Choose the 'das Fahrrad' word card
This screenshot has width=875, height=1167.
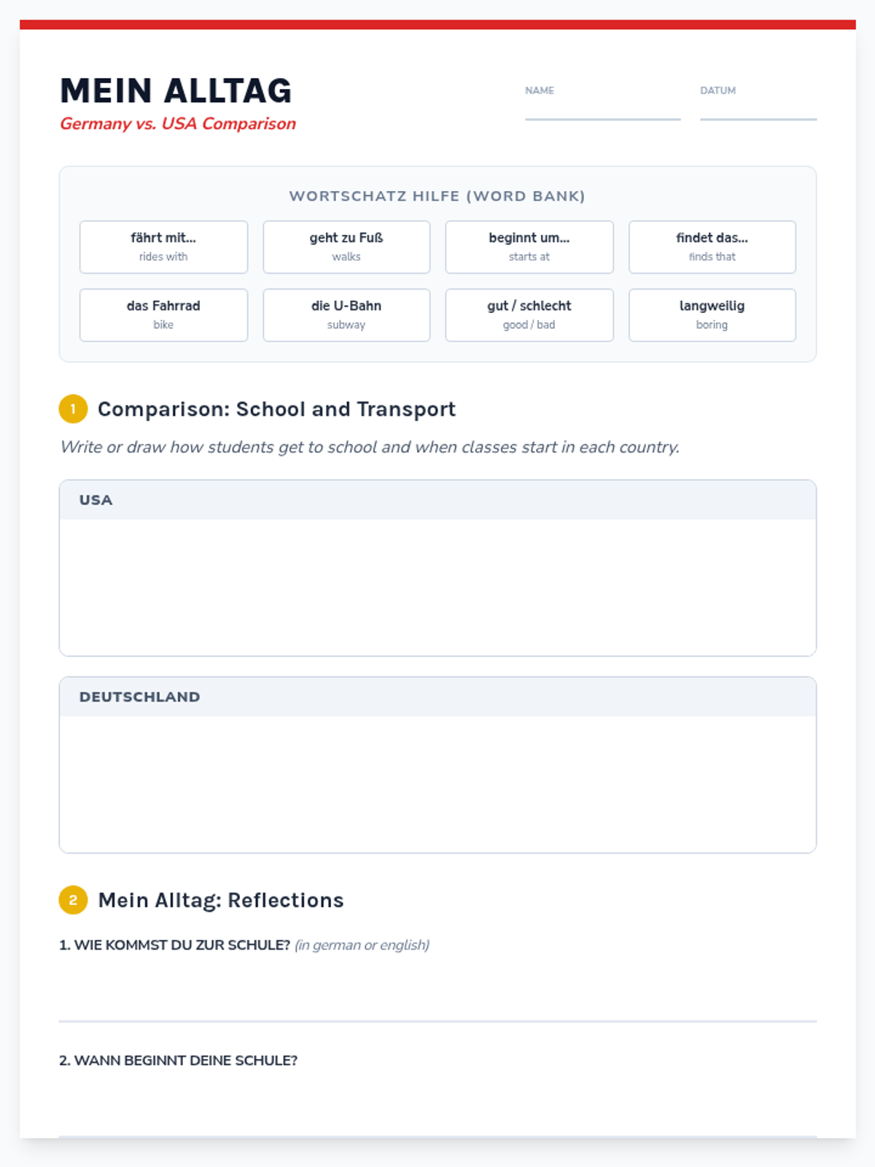(x=163, y=315)
